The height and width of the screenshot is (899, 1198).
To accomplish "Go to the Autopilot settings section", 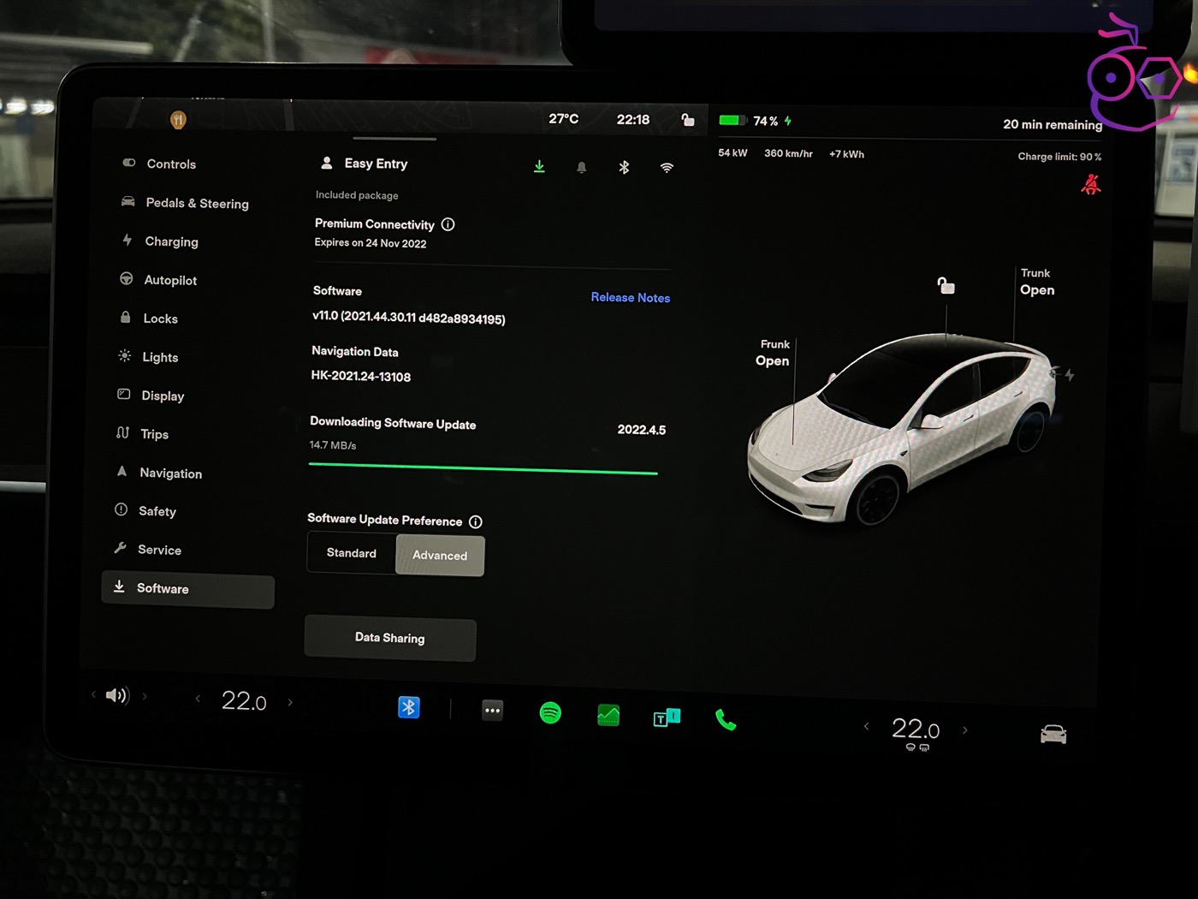I will tap(169, 280).
